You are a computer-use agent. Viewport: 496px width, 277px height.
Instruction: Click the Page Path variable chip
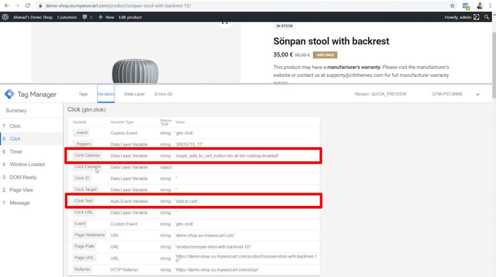[84, 247]
